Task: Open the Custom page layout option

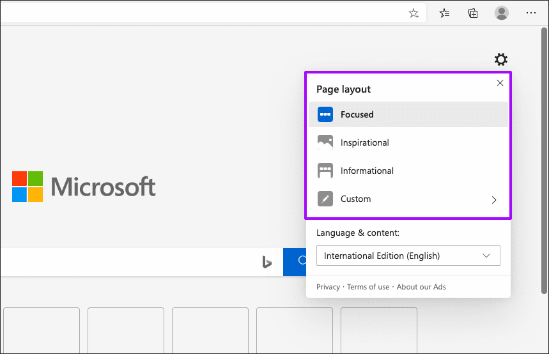Action: (x=408, y=199)
